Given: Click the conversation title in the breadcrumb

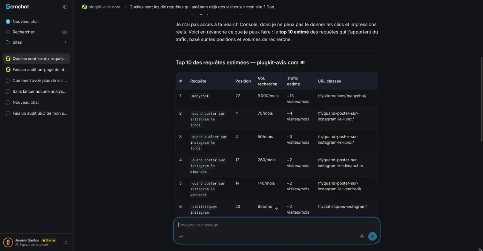Looking at the screenshot, I should (203, 7).
